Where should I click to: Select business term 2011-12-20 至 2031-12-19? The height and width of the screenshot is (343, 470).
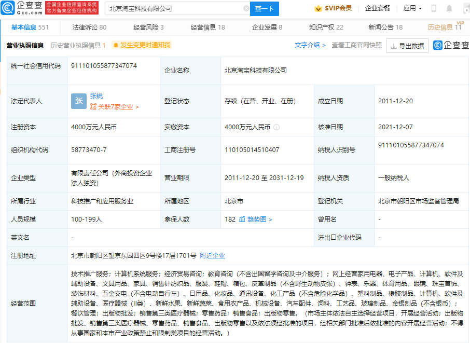[x=264, y=178]
